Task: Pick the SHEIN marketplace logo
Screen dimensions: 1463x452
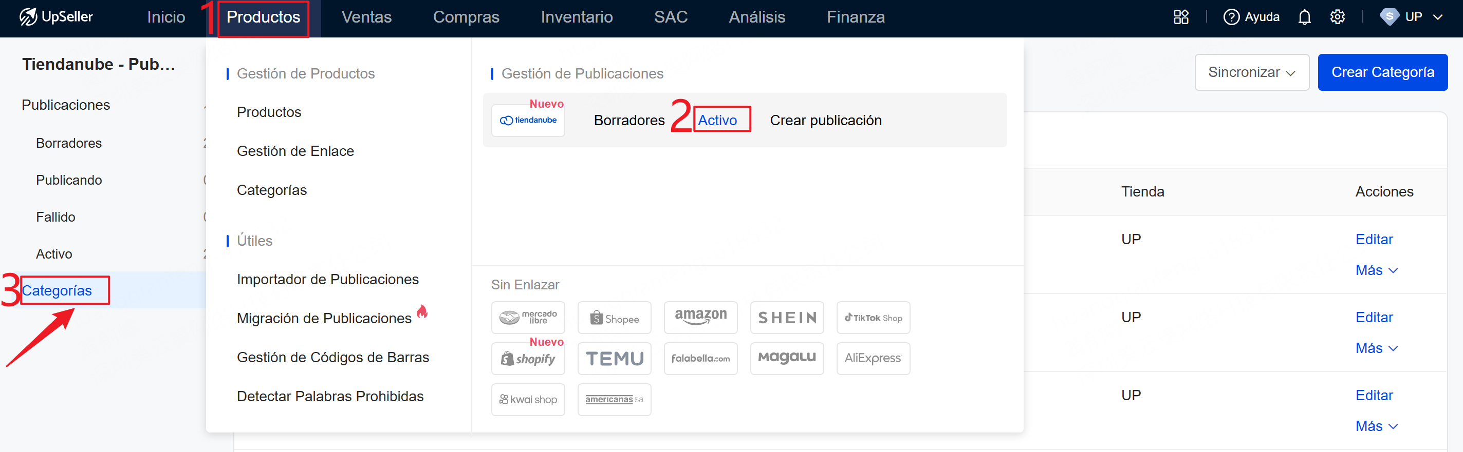Action: 787,318
